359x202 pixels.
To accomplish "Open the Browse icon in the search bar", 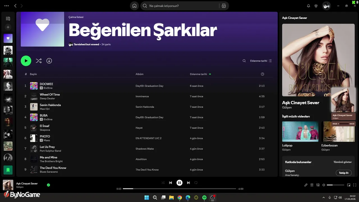I will 224,6.
